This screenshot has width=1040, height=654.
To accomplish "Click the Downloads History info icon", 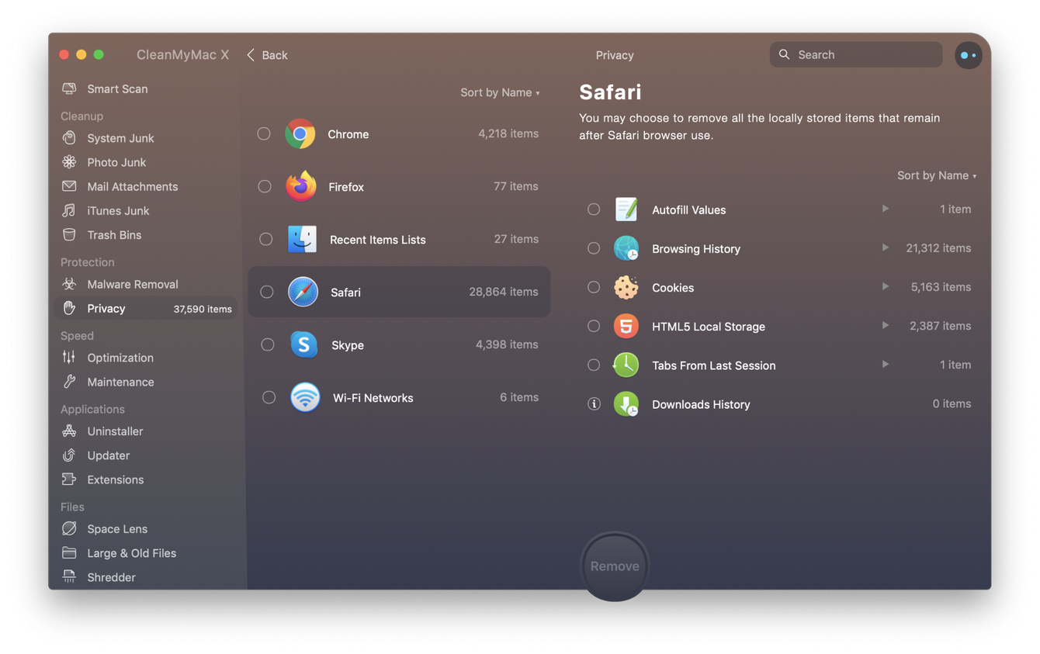I will (x=594, y=403).
